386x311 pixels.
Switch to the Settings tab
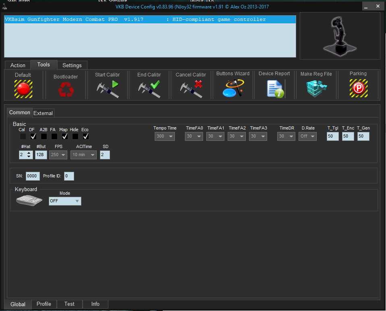pos(72,66)
